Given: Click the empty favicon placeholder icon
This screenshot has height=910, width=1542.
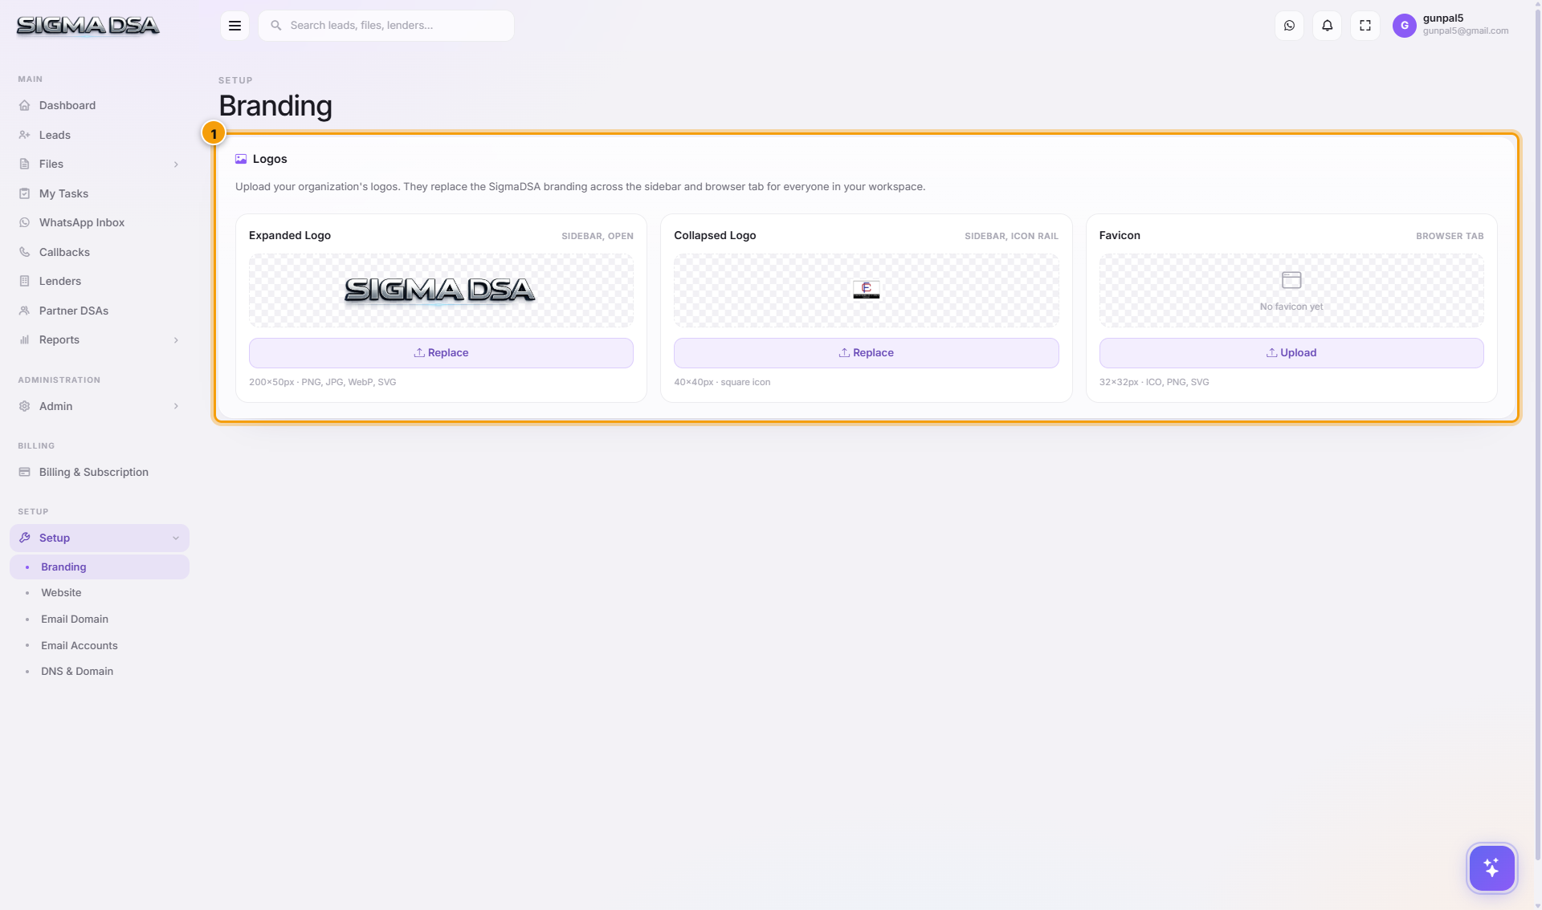Looking at the screenshot, I should click(x=1291, y=280).
